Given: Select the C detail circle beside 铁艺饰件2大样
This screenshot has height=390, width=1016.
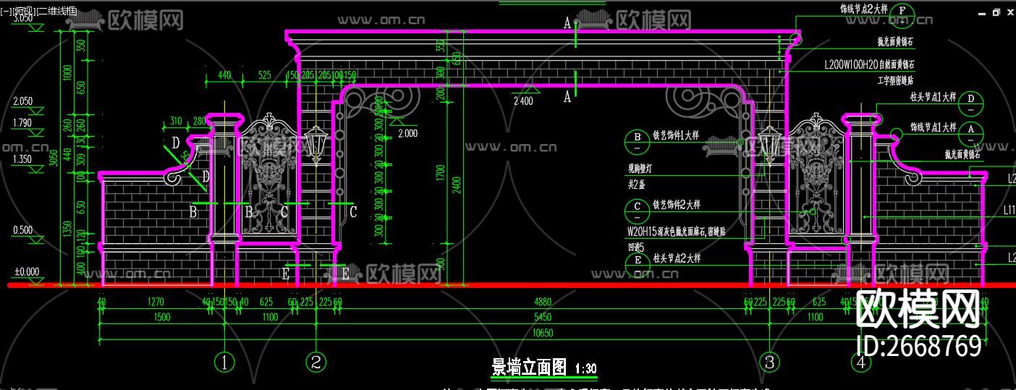Looking at the screenshot, I should click(x=638, y=210).
